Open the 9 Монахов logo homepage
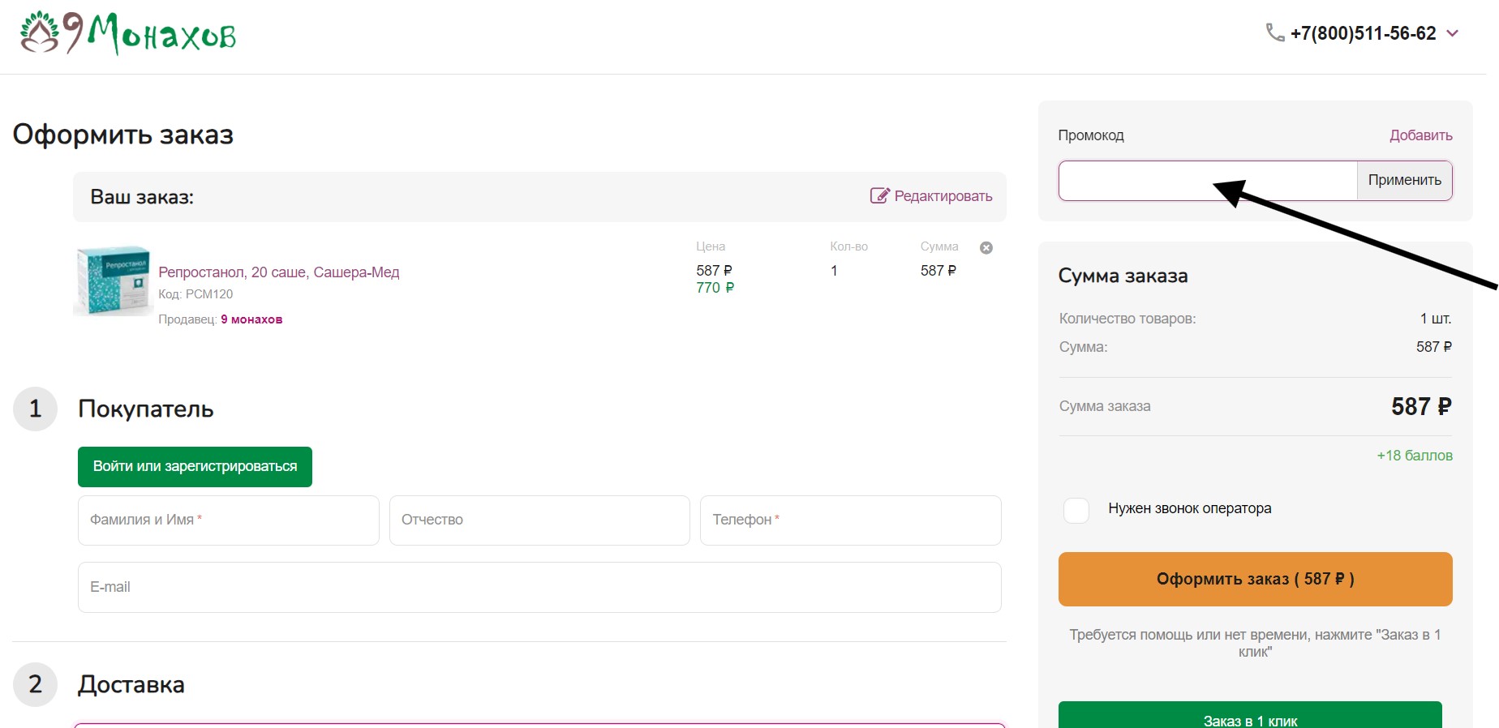The height and width of the screenshot is (728, 1499). pyautogui.click(x=128, y=33)
